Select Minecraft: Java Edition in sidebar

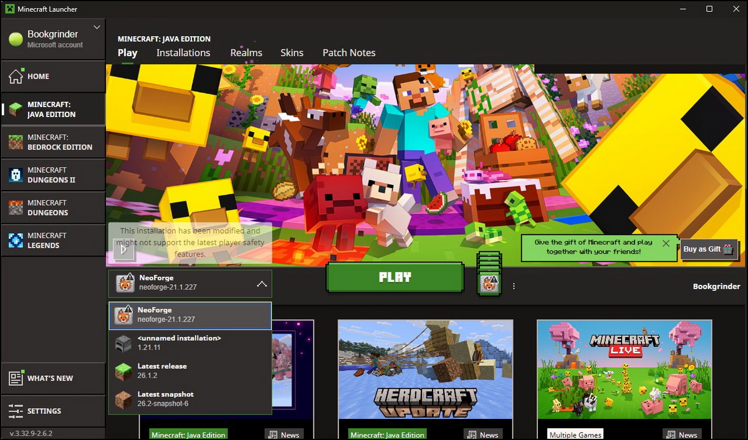coord(53,109)
